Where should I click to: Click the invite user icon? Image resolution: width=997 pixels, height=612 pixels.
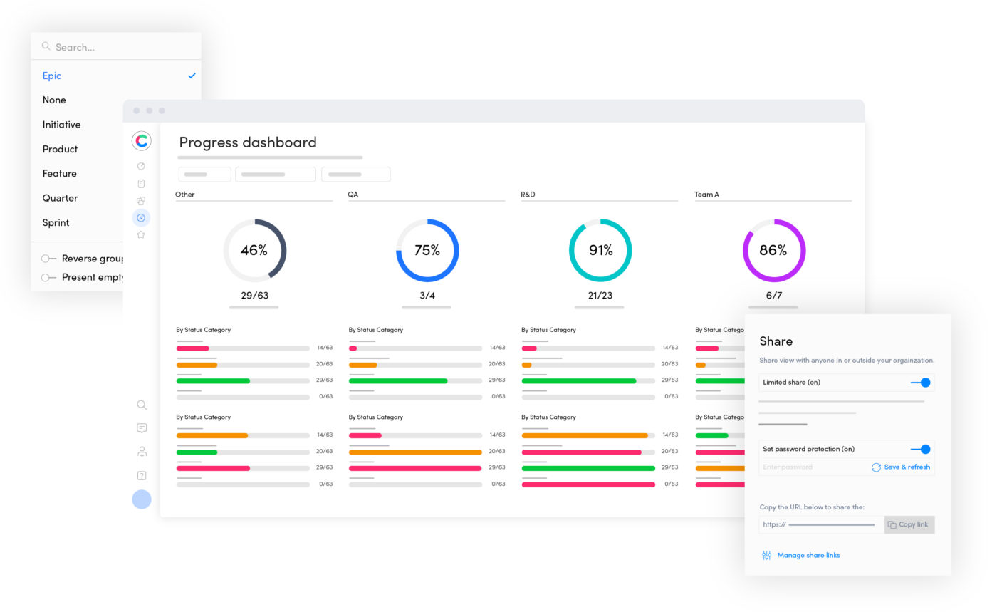point(141,451)
